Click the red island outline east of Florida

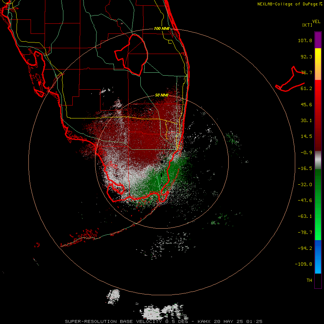(x=290, y=79)
